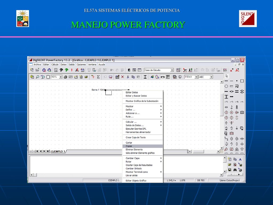Expand the Rotar submenu
This screenshot has width=273, height=205.
pyautogui.click(x=143, y=161)
